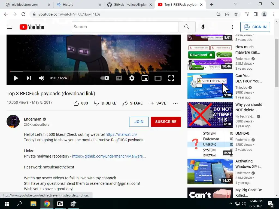The image size is (279, 209).
Task: Open the Enderman channel name link
Action: click(x=33, y=119)
